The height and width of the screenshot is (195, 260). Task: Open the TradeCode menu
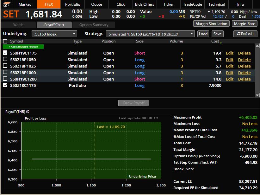point(193,4)
